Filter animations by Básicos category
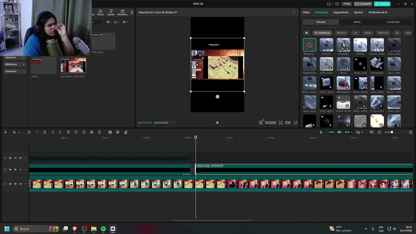416x234 pixels. click(342, 33)
